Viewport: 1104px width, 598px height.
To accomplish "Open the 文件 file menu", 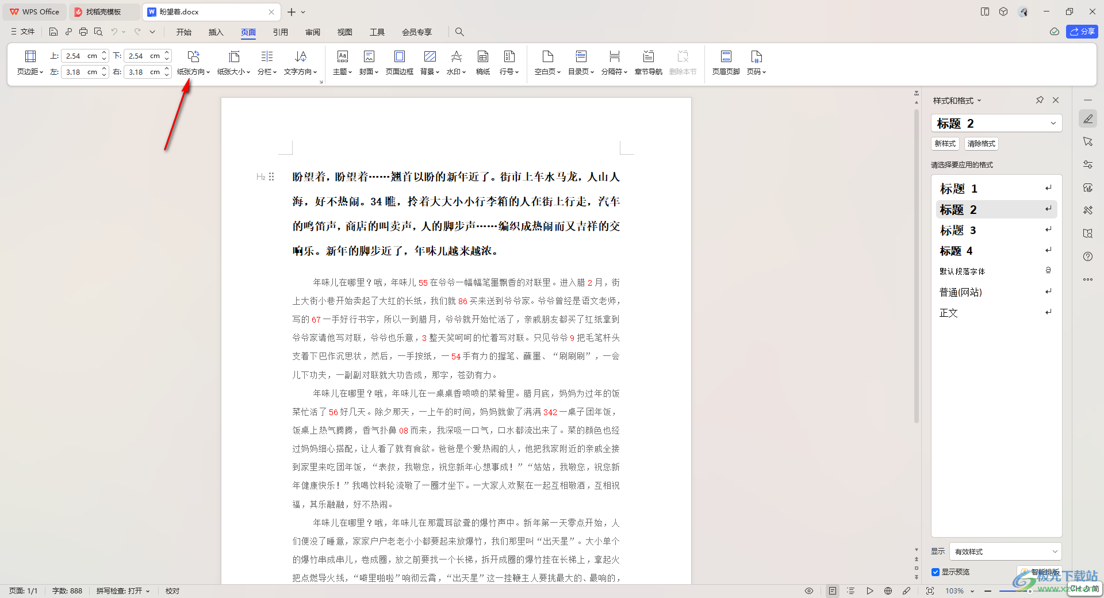I will [23, 32].
